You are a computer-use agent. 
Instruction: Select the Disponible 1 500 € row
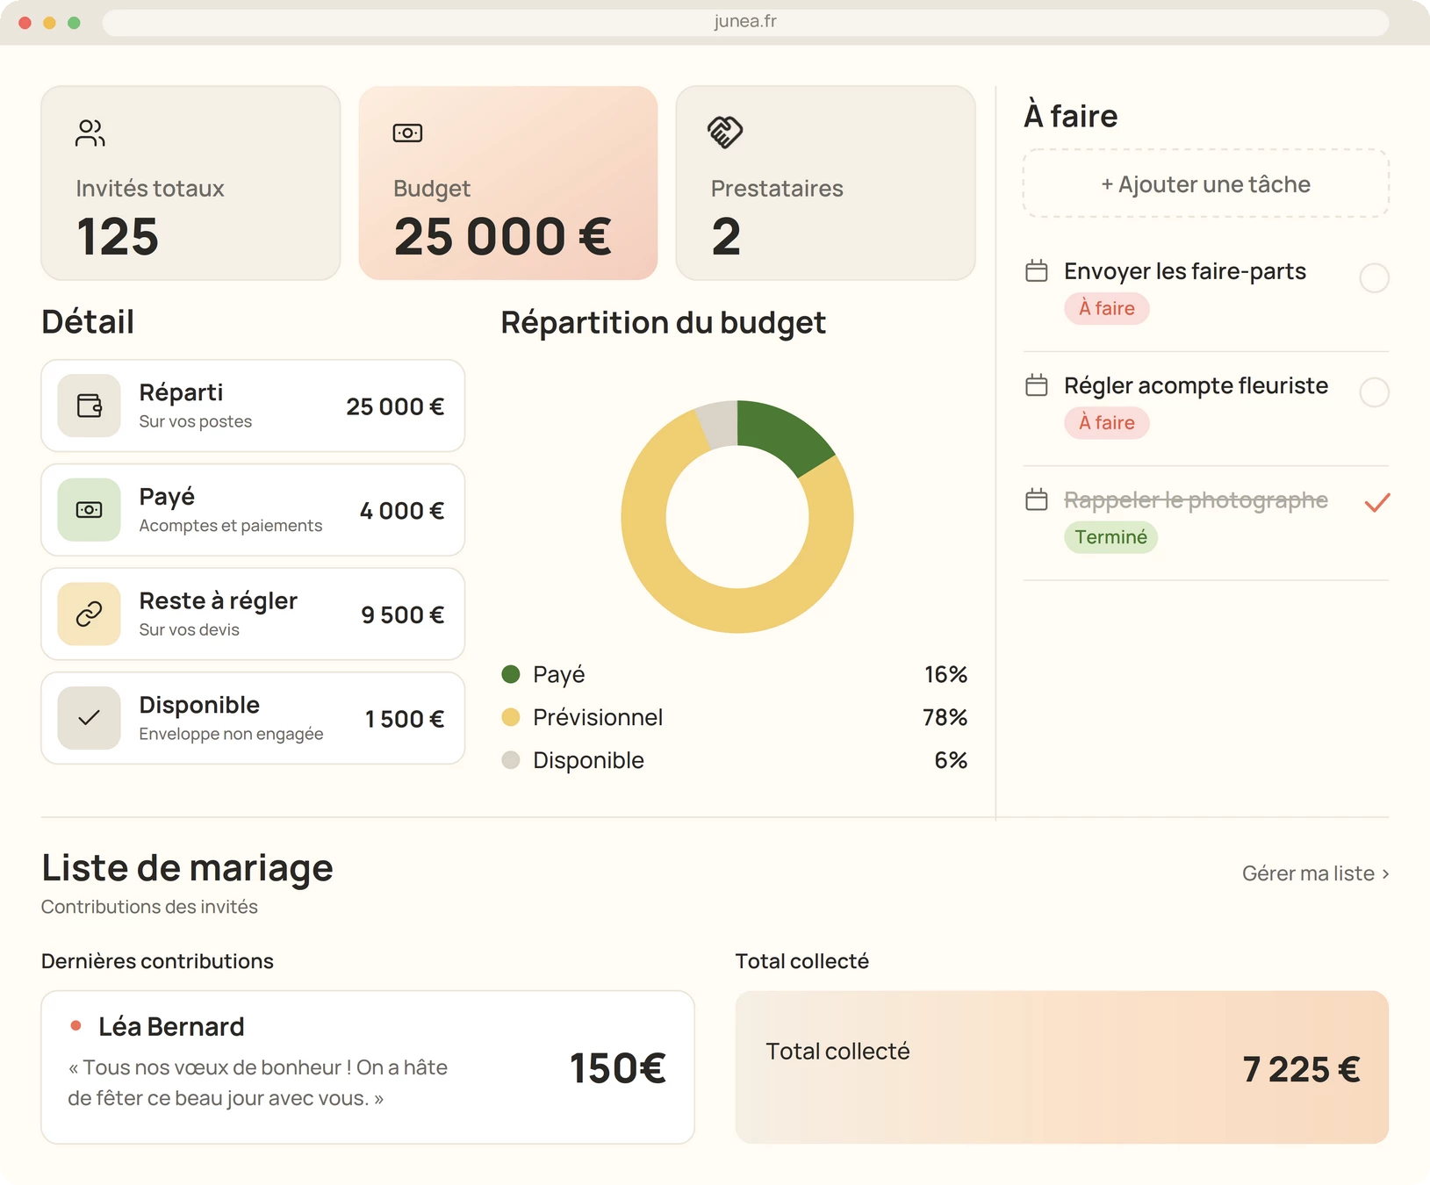tap(253, 718)
